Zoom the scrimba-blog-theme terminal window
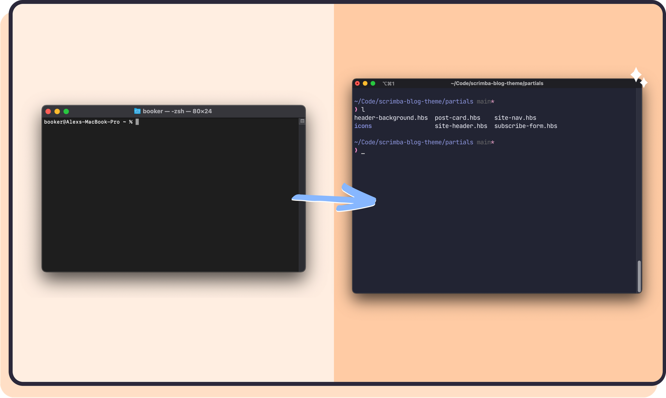 click(x=373, y=83)
